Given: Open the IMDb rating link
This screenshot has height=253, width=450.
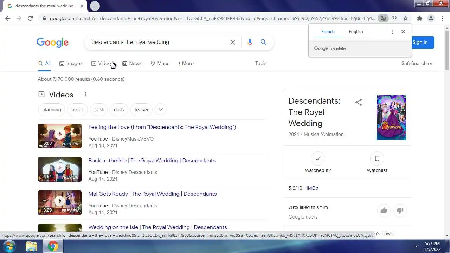Looking at the screenshot, I should [x=312, y=188].
